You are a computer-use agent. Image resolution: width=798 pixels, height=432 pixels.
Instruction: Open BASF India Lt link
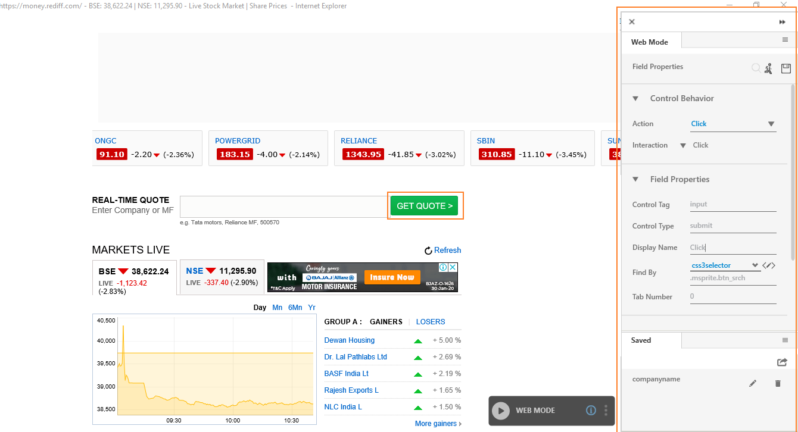pos(347,374)
